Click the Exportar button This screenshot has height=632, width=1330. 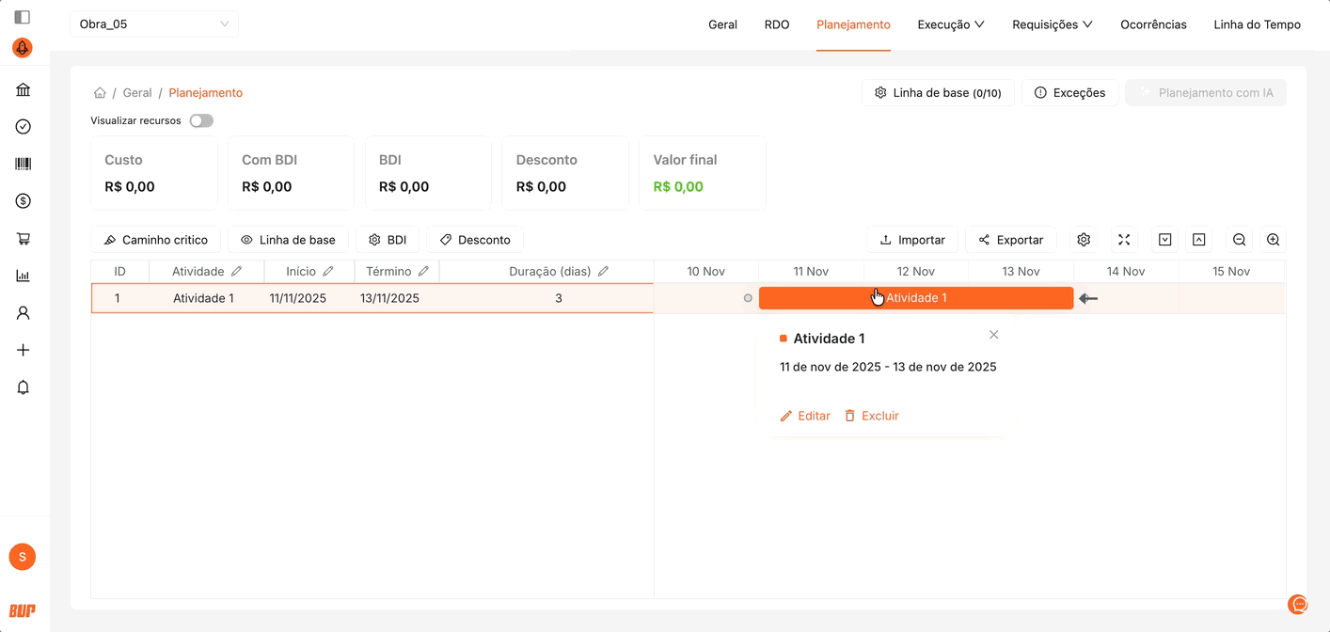click(1010, 240)
